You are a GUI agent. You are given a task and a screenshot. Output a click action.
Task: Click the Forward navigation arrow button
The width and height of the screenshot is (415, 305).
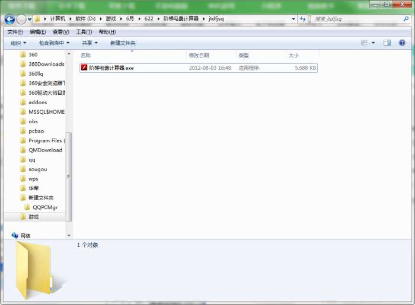tap(21, 19)
